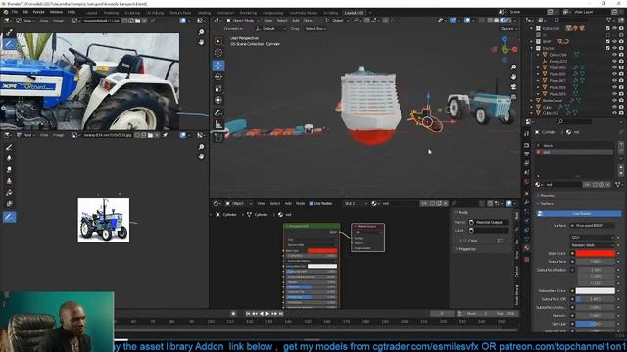Open the File menu
The width and height of the screenshot is (627, 352).
15,12
